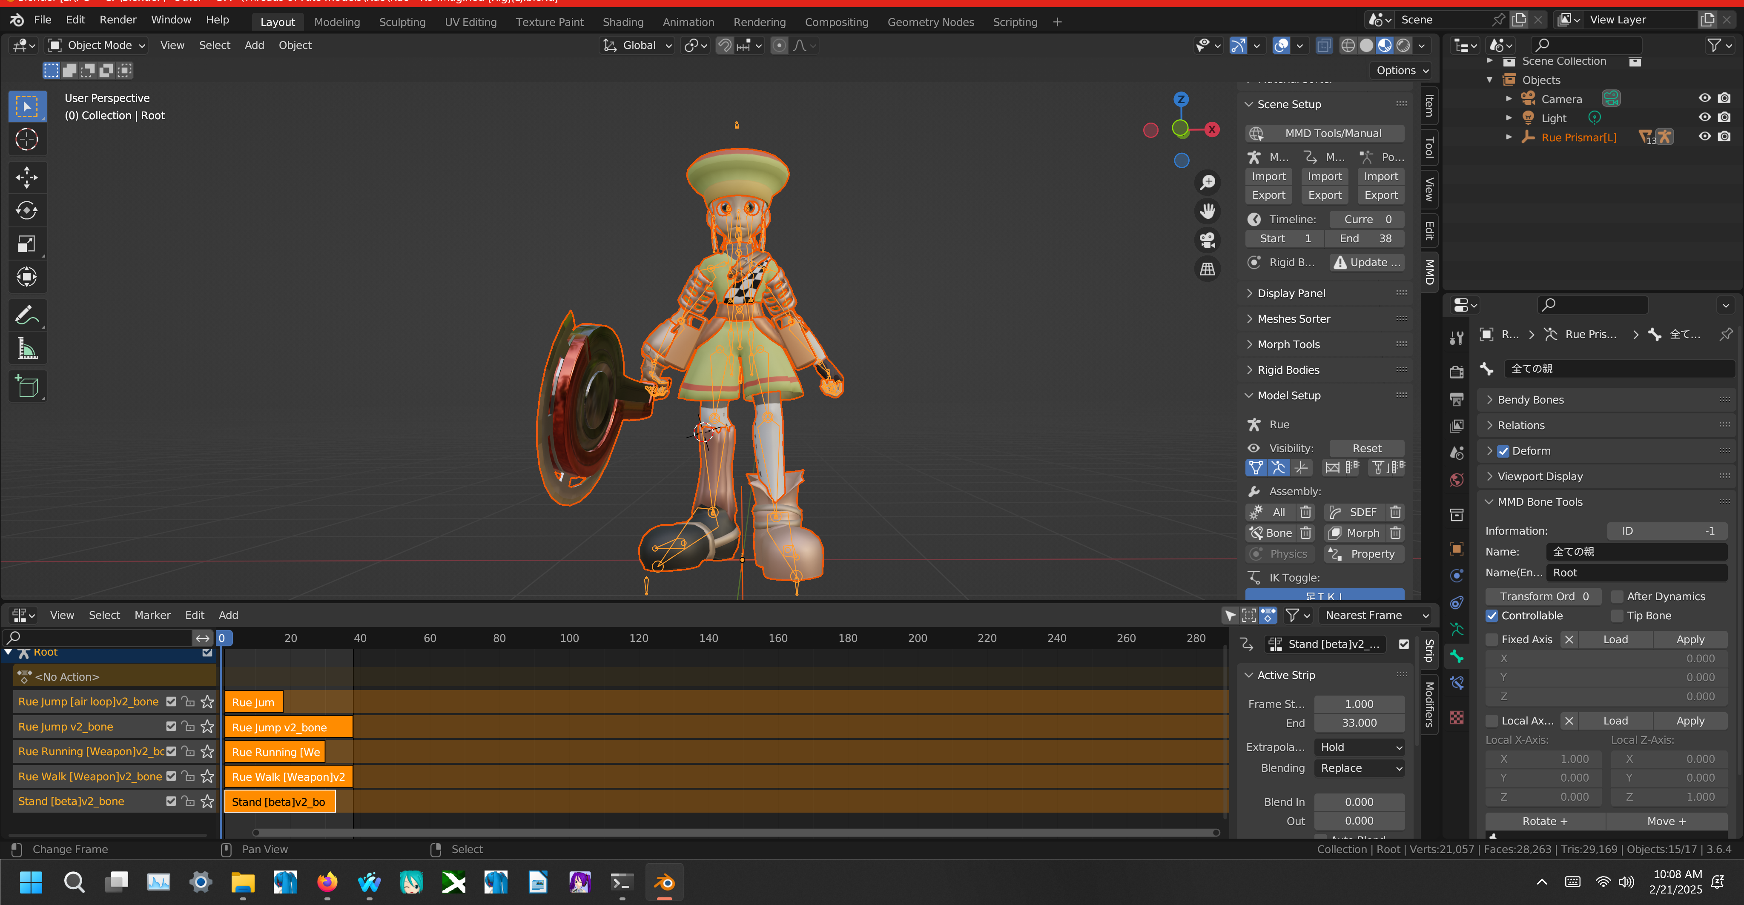Switch to the Shading workspace tab
This screenshot has width=1744, height=905.
[x=623, y=22]
